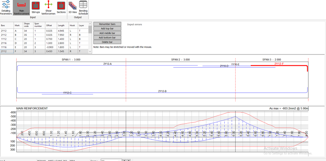Click the bar table scroll-down arrow
326x161 pixels.
click(x=90, y=51)
